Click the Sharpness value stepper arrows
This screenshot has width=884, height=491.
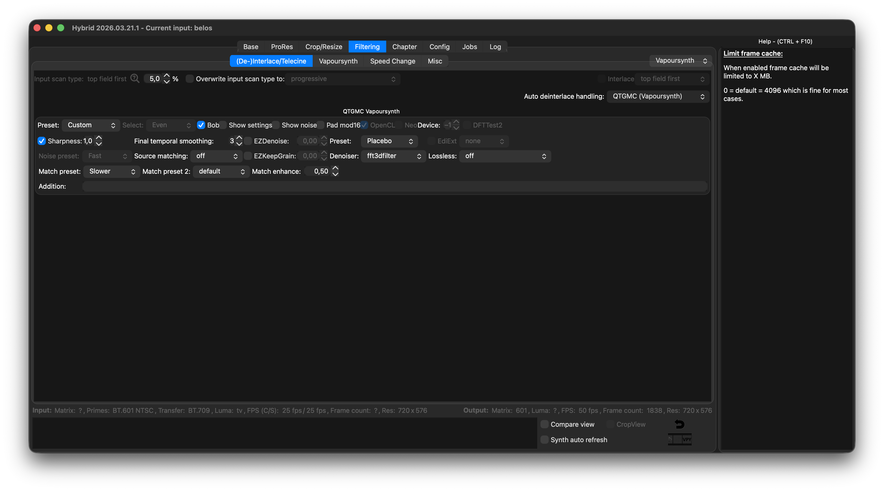click(99, 141)
